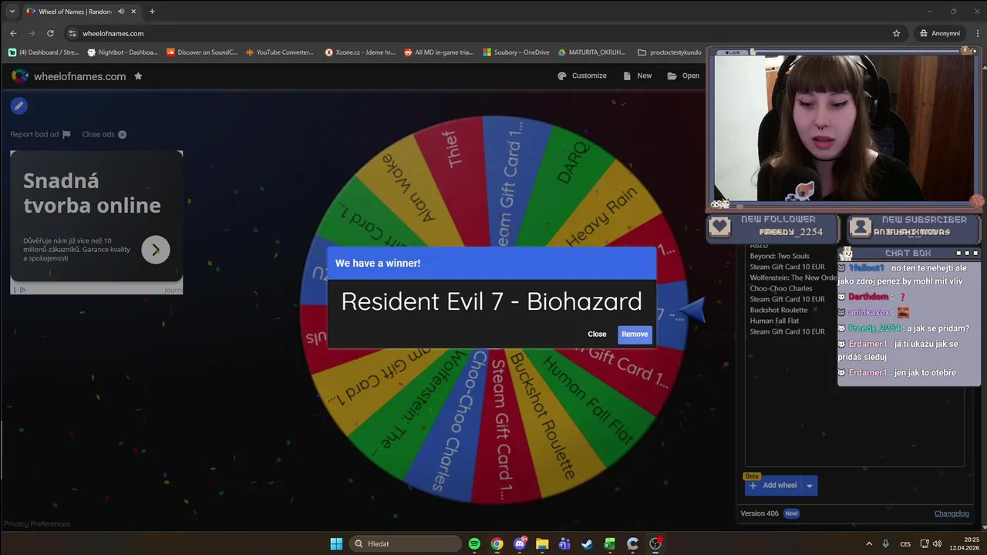
Task: Open Steam from taskbar
Action: (x=588, y=543)
